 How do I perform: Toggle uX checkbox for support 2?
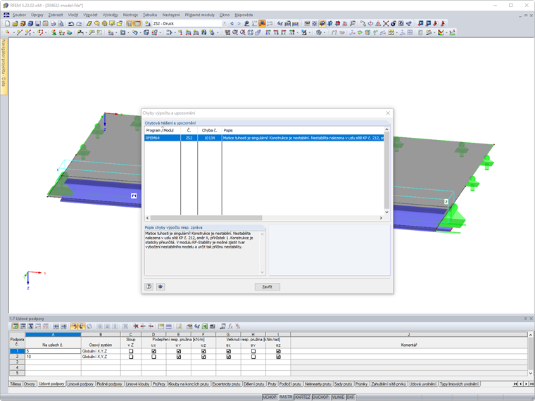tap(153, 357)
